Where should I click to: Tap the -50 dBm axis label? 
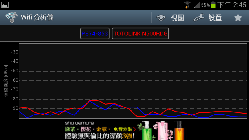click(x=14, y=71)
